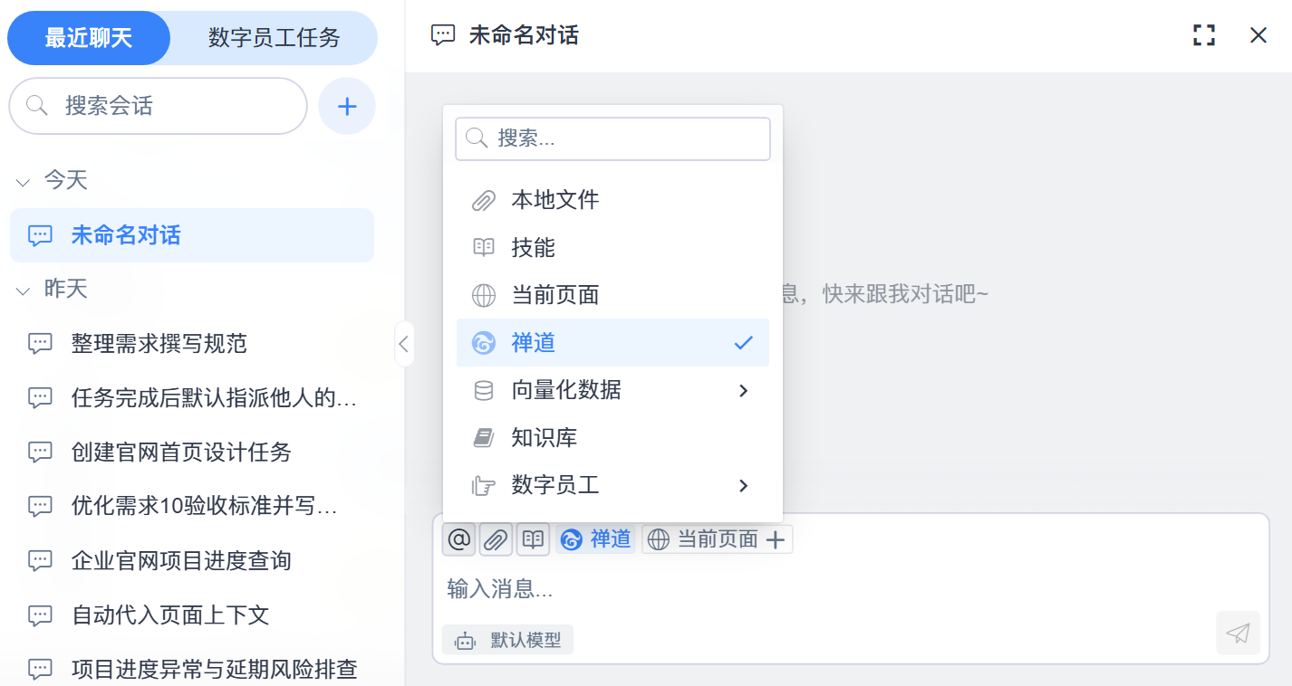Close the 未命名对话 panel with the X

(x=1258, y=35)
